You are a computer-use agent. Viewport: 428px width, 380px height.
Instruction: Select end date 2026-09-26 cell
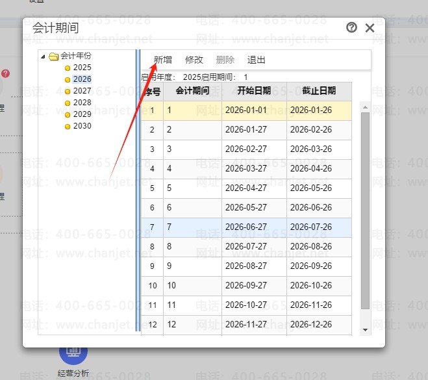click(319, 266)
